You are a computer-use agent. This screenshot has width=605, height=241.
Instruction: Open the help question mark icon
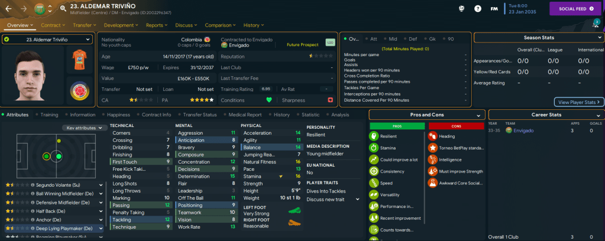point(477,8)
